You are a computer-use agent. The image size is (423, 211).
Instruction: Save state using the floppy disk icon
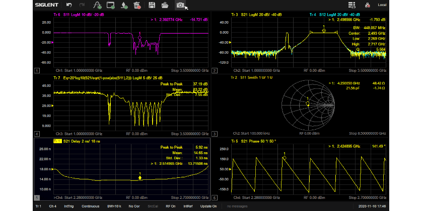coord(152,5)
